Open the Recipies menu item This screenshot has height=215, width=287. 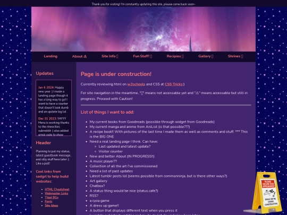click(x=175, y=56)
